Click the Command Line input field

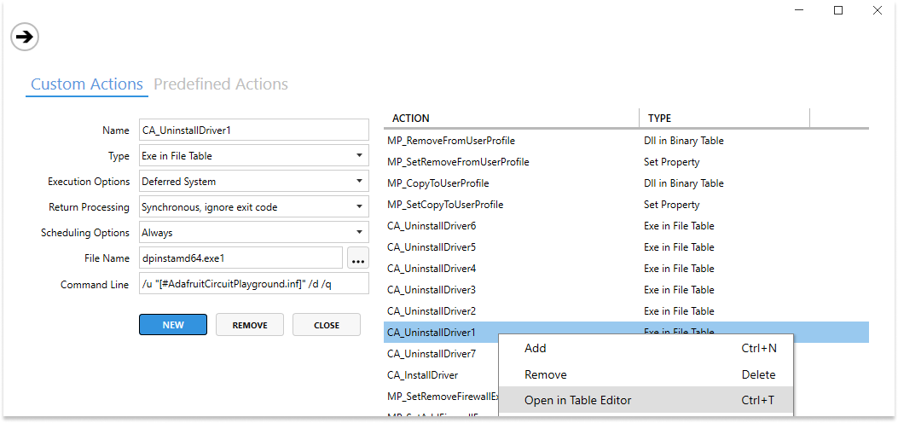253,284
